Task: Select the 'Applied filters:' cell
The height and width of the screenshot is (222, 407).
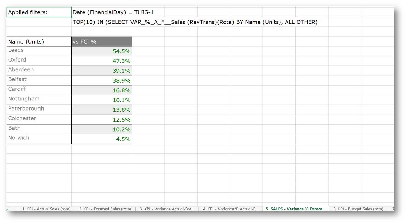Action: coord(39,12)
